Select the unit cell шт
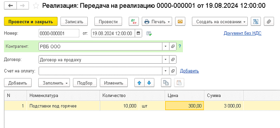280x128 pixels. click(152, 106)
